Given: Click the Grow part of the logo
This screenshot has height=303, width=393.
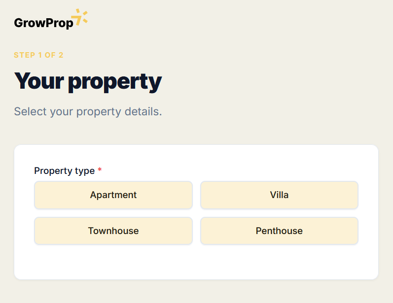Looking at the screenshot, I should point(28,23).
